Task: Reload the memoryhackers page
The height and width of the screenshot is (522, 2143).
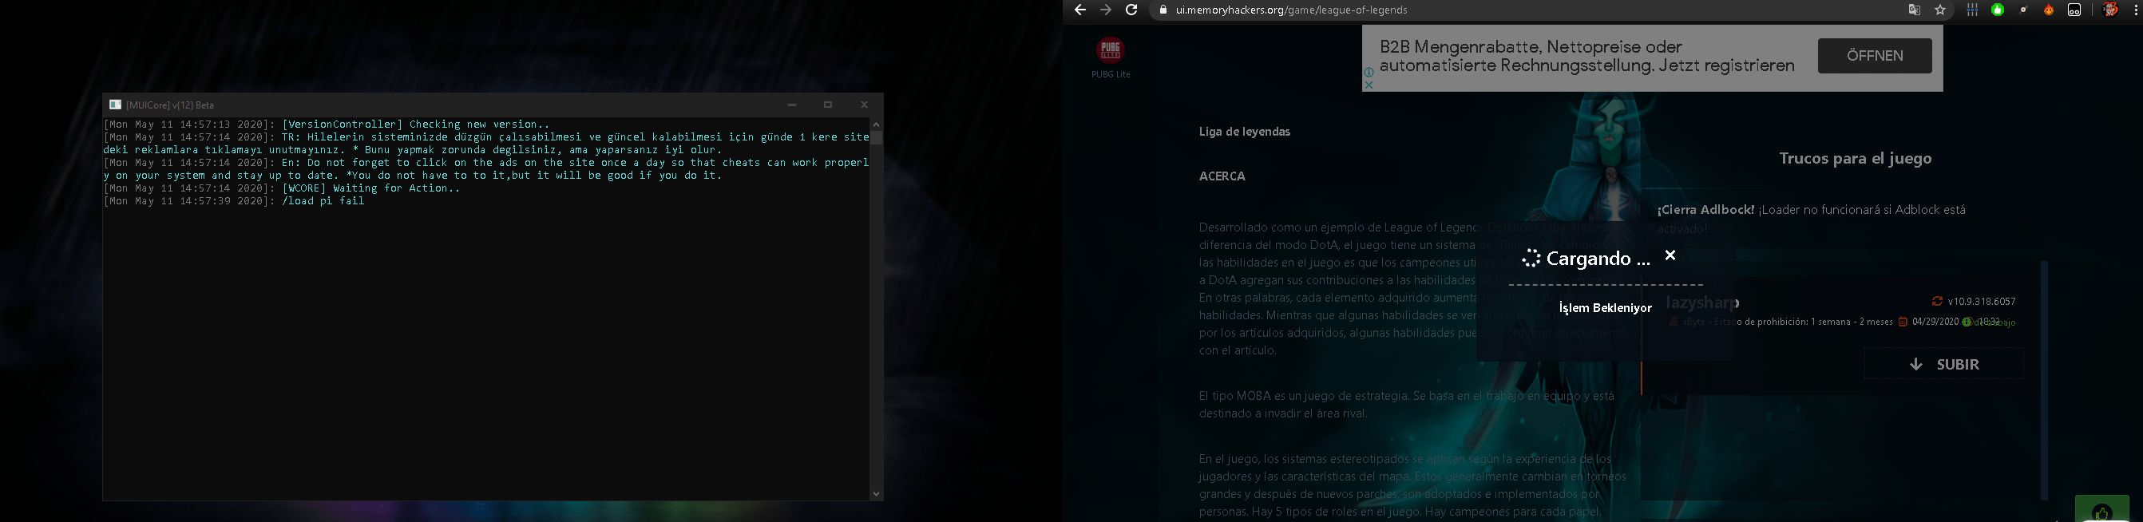Action: [x=1131, y=10]
